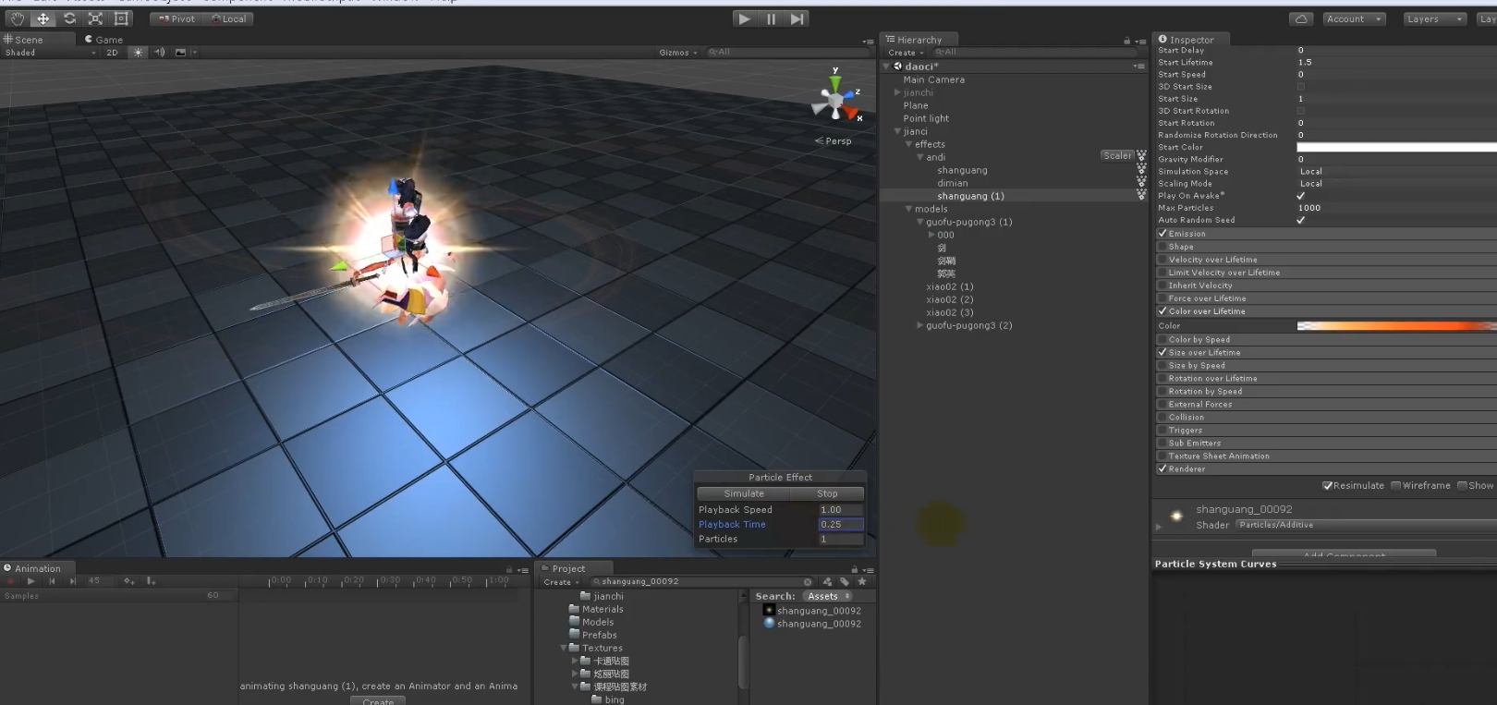Toggle scene effects image icon
Screen dimensions: 1497x705
[x=180, y=53]
